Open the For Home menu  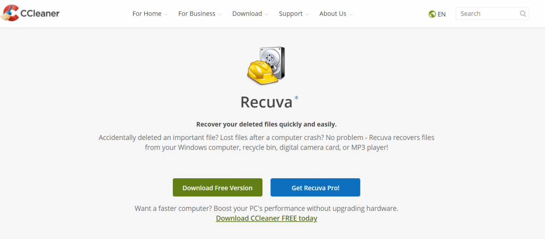[x=150, y=13]
